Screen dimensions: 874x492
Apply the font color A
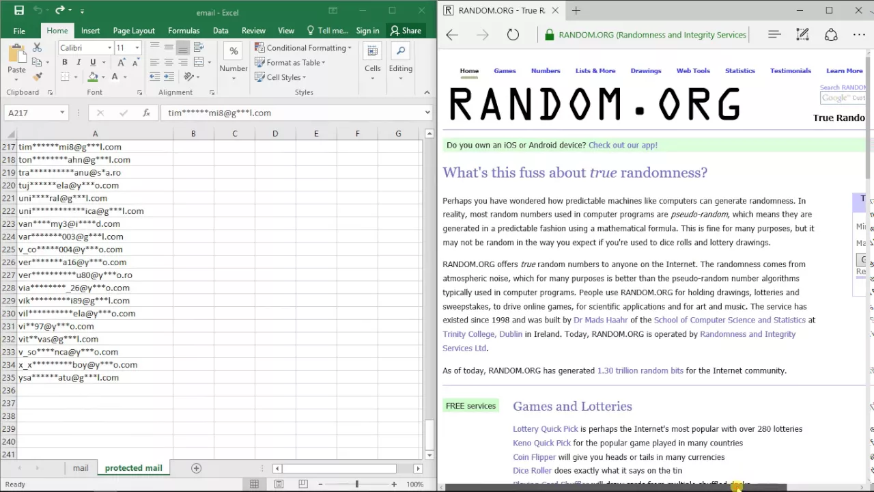115,77
